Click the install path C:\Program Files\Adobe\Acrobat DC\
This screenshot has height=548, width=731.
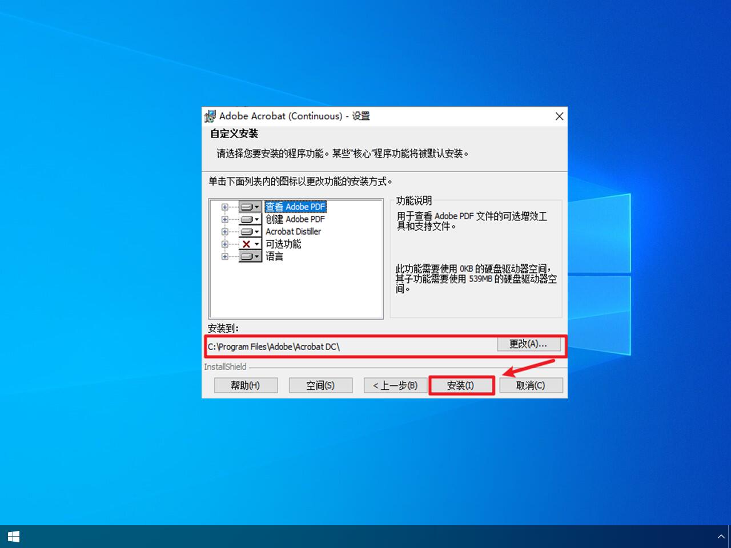pos(274,346)
